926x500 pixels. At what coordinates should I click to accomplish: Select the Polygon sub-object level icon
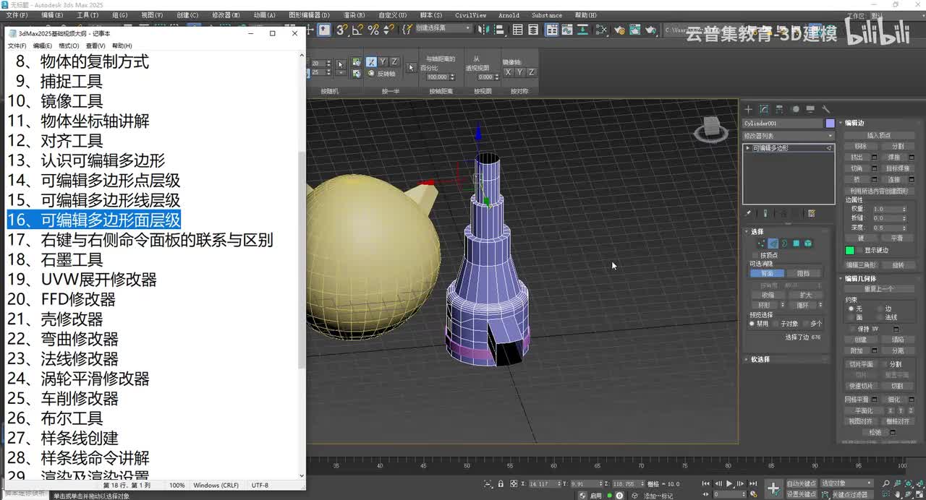796,243
